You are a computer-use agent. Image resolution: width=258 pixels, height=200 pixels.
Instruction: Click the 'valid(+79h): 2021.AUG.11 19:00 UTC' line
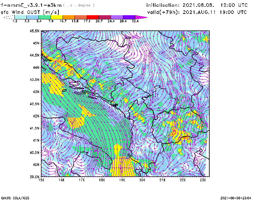tap(197, 12)
